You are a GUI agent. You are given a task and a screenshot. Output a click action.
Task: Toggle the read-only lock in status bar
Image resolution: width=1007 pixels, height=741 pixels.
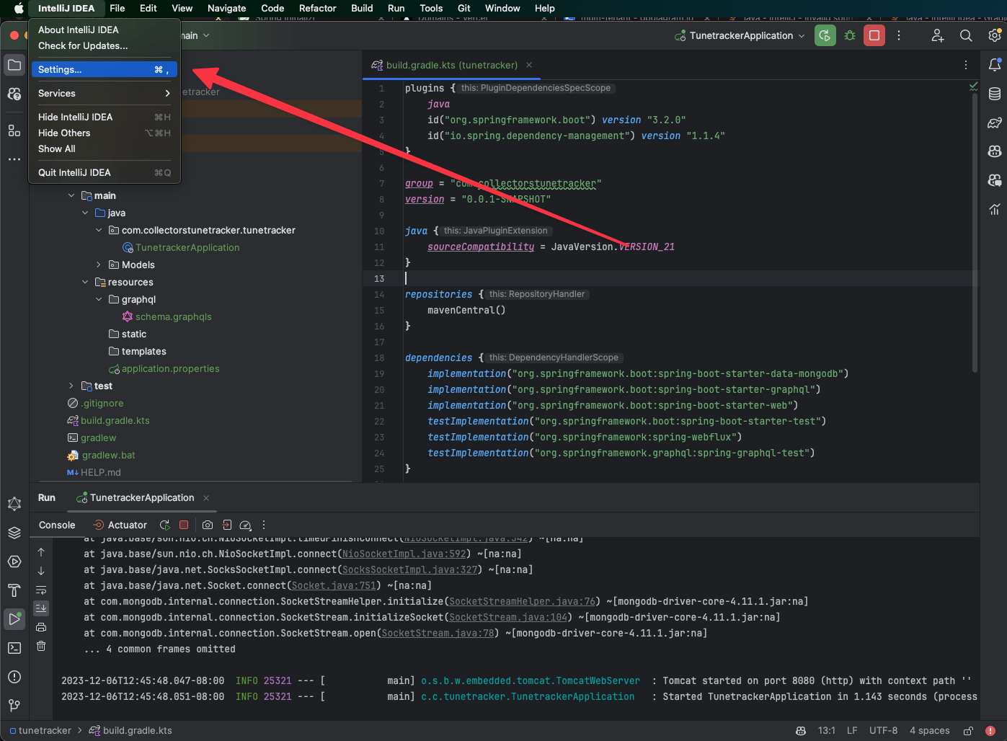point(968,730)
